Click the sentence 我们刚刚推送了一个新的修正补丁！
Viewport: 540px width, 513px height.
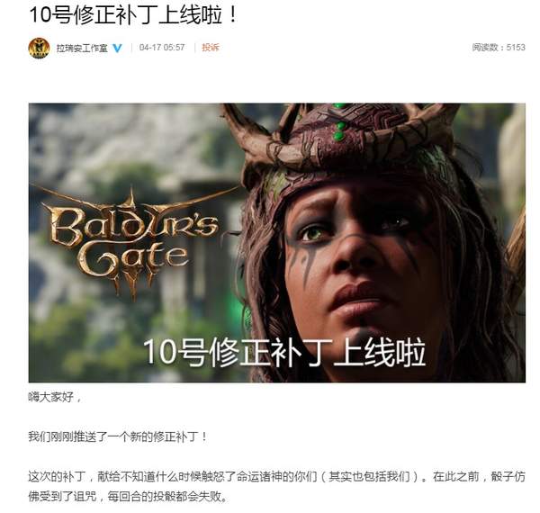118,436
